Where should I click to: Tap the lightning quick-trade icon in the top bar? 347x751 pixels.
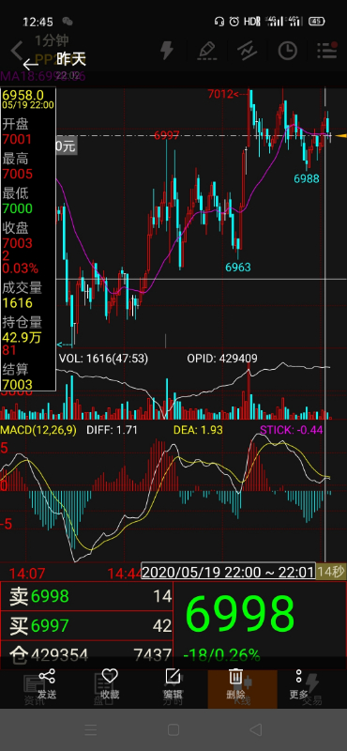[x=167, y=51]
